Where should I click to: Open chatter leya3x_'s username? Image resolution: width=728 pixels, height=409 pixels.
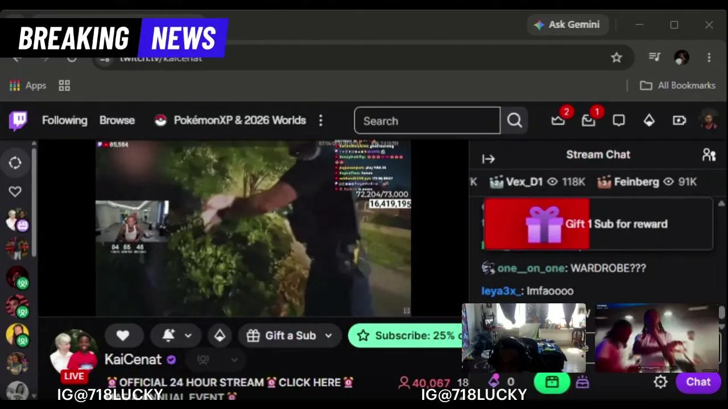(501, 291)
